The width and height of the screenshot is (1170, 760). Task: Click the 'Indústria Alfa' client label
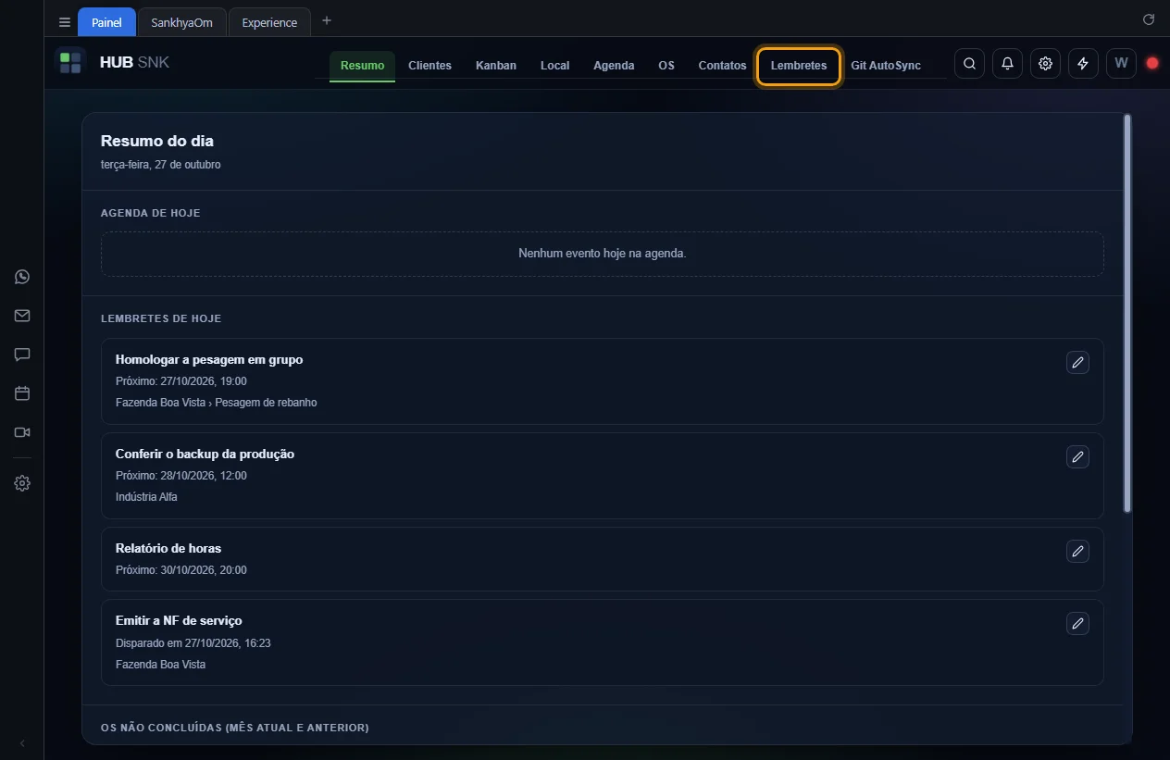pos(146,497)
